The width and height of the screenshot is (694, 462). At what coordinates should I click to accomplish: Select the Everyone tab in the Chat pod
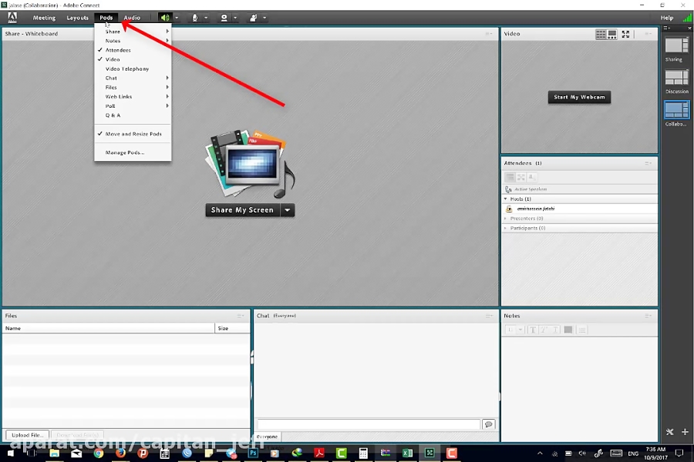point(267,437)
